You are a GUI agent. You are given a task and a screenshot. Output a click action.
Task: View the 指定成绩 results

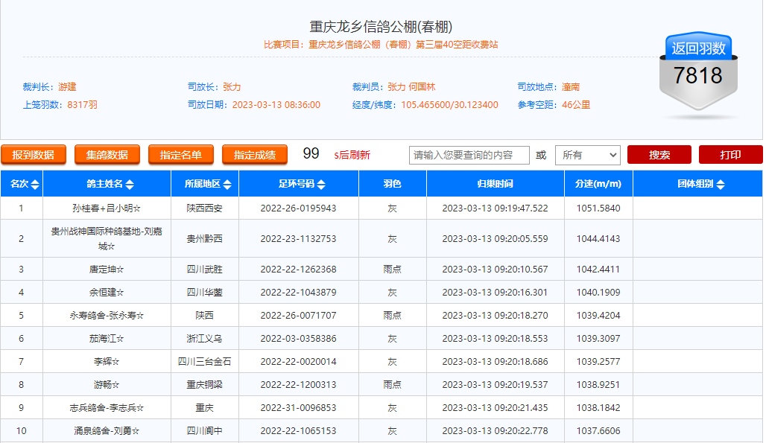[x=255, y=155]
